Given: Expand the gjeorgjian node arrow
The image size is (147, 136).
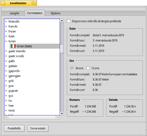Looking at the screenshot, I should tap(6, 76).
